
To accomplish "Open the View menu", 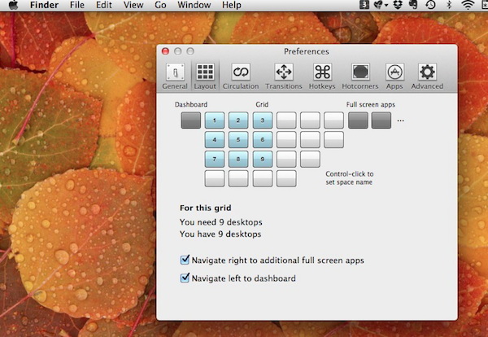I will tap(133, 5).
